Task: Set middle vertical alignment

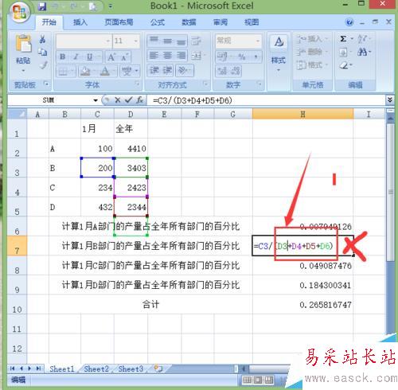Action: (167, 41)
